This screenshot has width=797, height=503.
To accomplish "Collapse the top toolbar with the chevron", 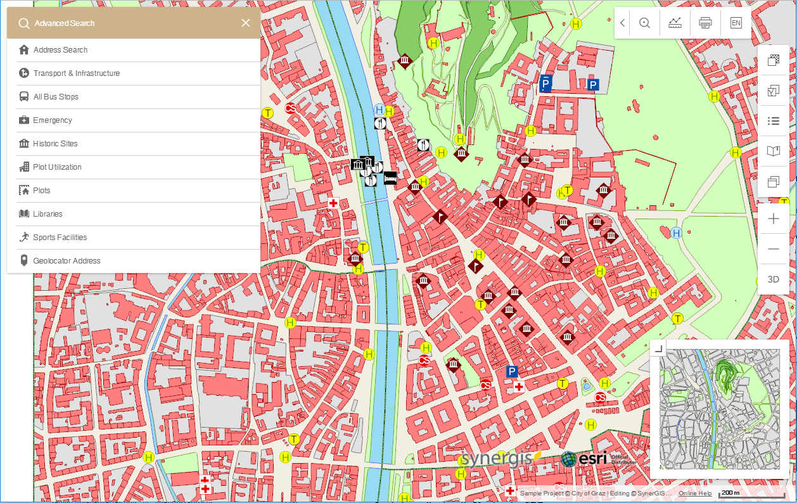I will coord(623,23).
